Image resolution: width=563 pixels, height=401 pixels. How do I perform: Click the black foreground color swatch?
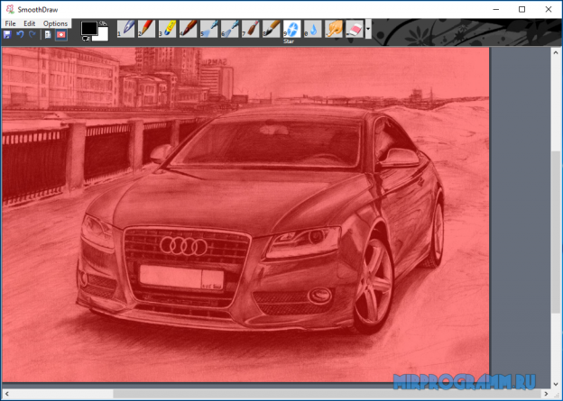click(88, 28)
